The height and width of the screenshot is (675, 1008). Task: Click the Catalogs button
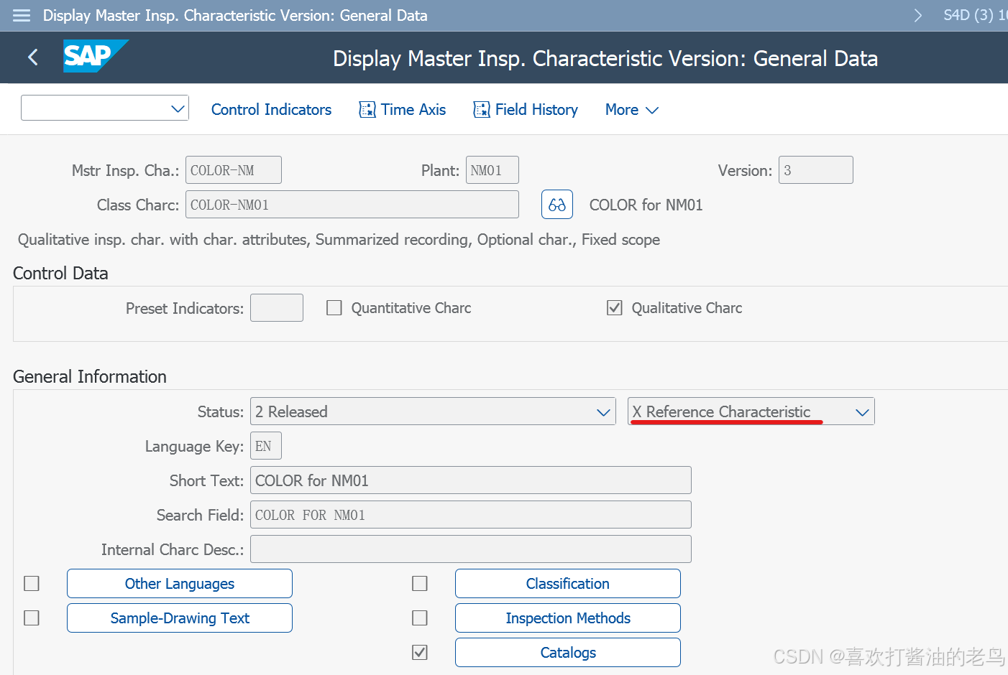567,652
